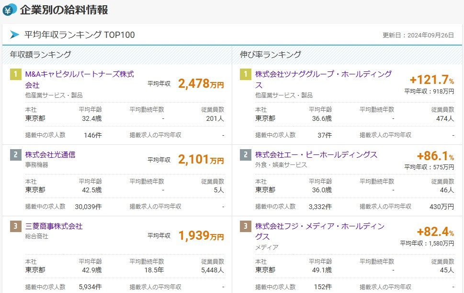
Task: Click rank 3 badge beside フジ・メディア・ホールディングス
Action: (x=246, y=226)
